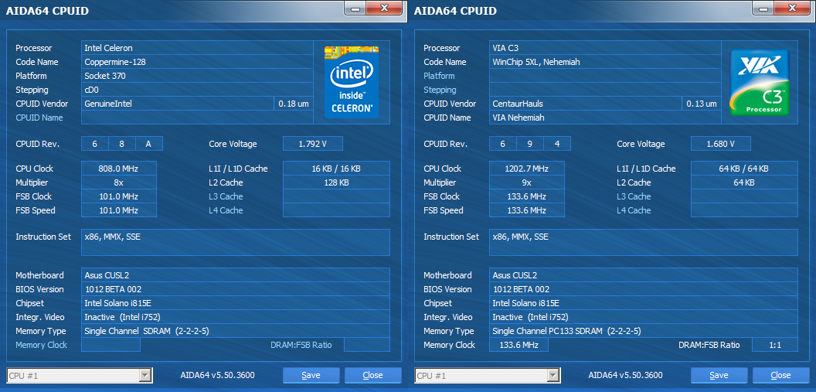Click instruction set field in VIA window
Viewport: 816px width, 392px height.
coord(644,243)
